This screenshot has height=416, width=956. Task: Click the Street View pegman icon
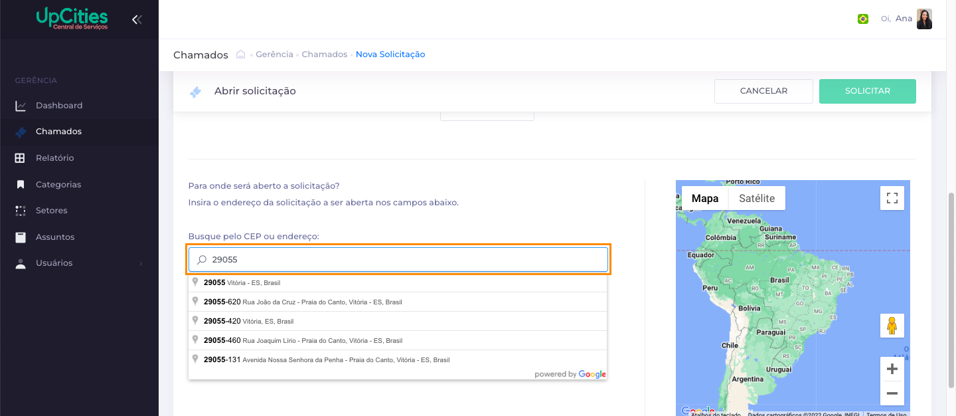(x=892, y=326)
